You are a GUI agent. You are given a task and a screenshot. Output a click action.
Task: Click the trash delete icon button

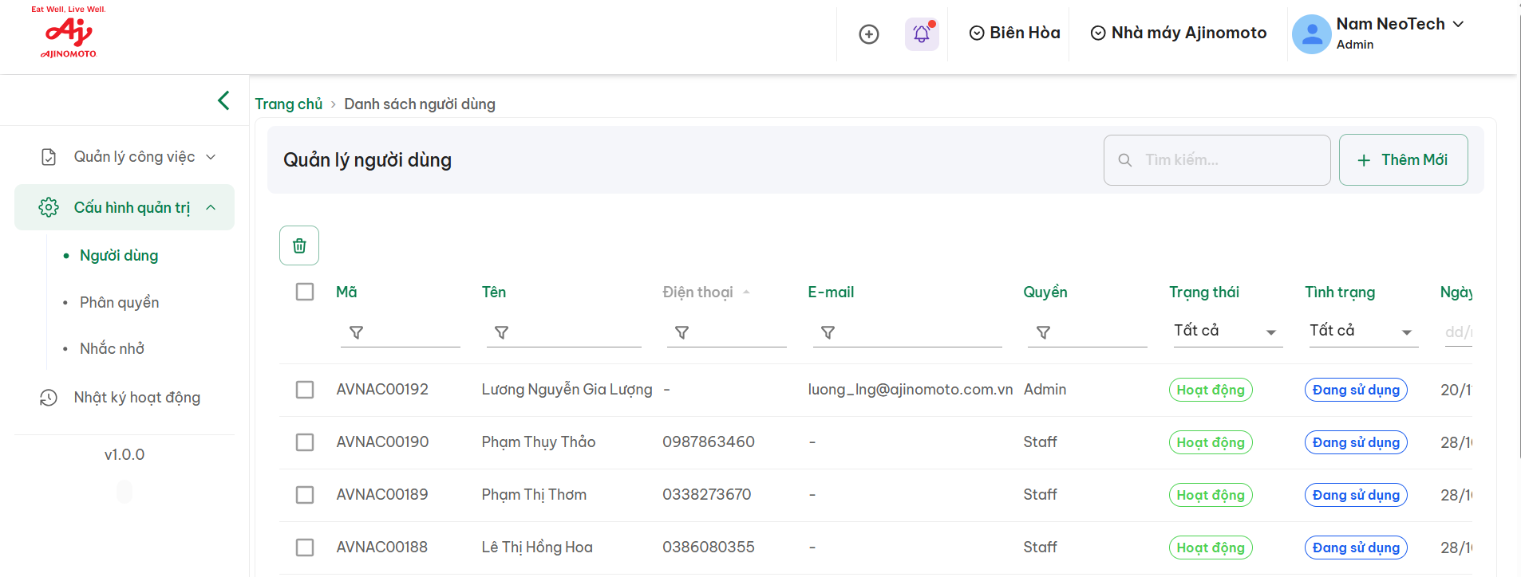coord(299,245)
